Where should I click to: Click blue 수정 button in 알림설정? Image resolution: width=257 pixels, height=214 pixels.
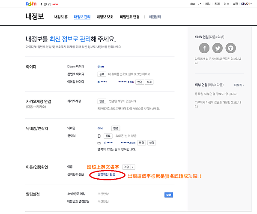pos(169,195)
